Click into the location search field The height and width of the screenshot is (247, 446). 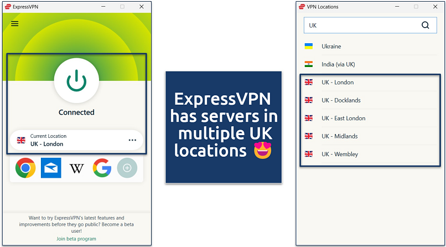(x=360, y=25)
